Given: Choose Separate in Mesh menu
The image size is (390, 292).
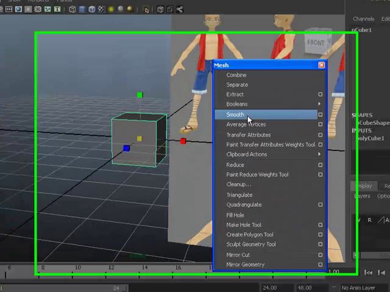Looking at the screenshot, I should coord(237,85).
